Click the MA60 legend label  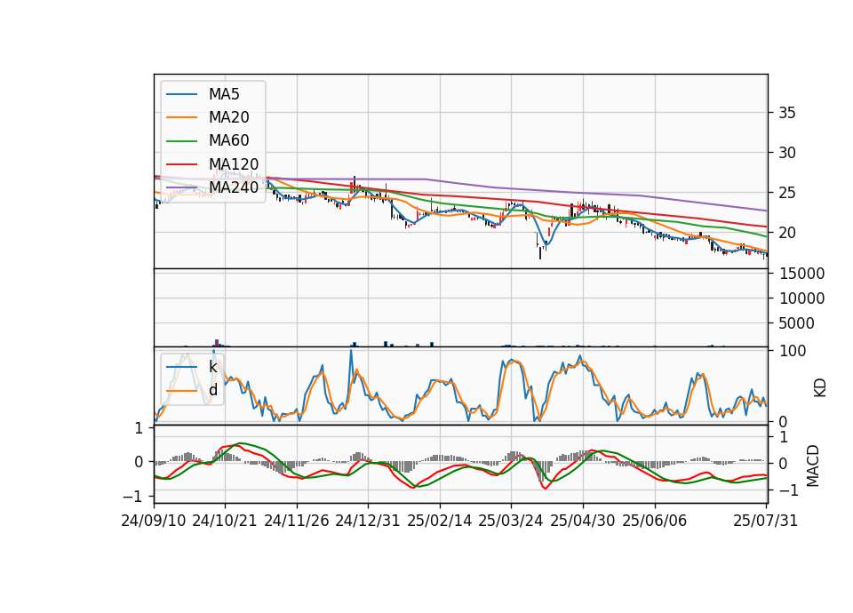pyautogui.click(x=228, y=141)
